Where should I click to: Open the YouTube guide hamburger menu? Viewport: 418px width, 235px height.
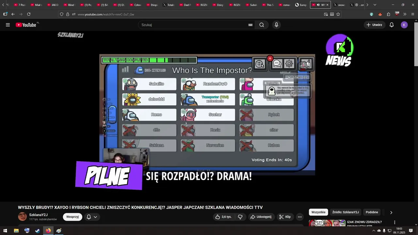8,25
